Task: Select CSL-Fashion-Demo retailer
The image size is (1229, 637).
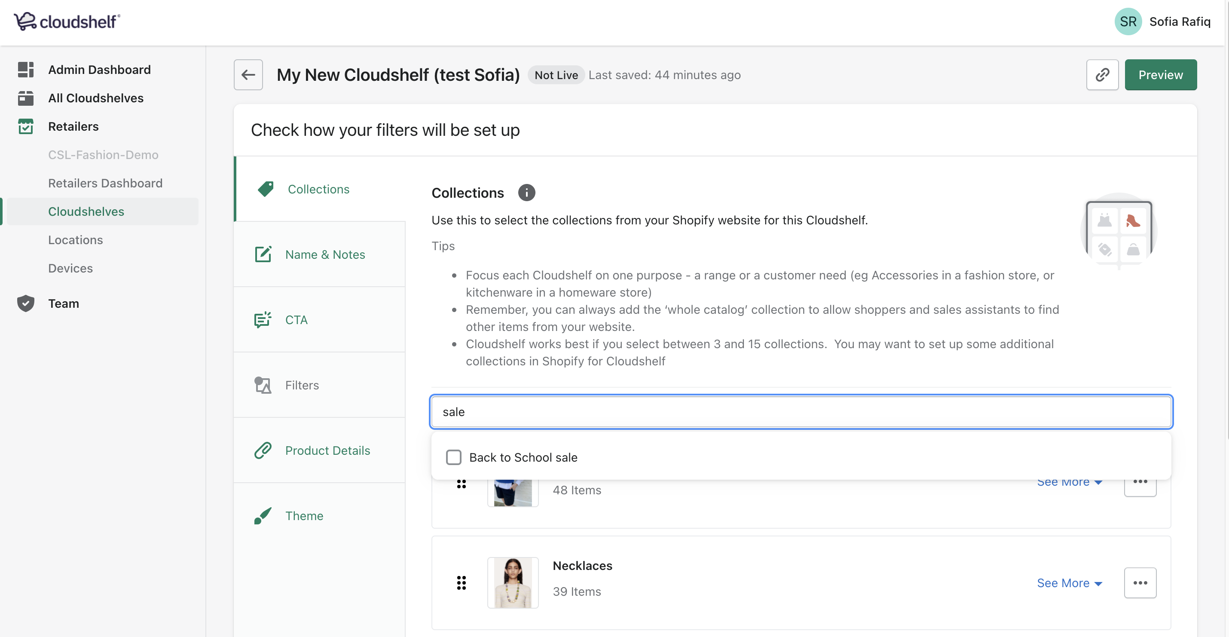Action: 103,155
